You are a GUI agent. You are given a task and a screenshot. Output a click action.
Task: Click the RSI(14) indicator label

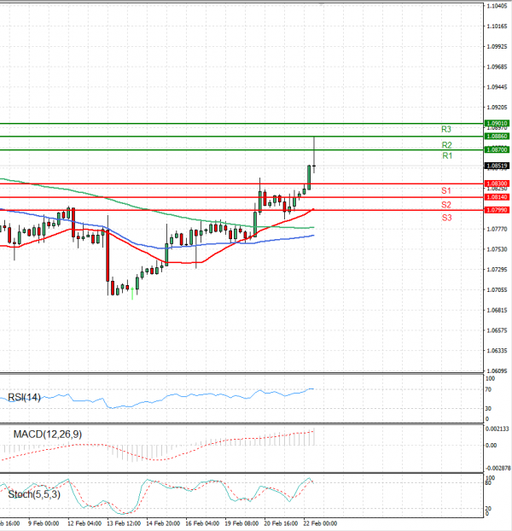click(24, 397)
